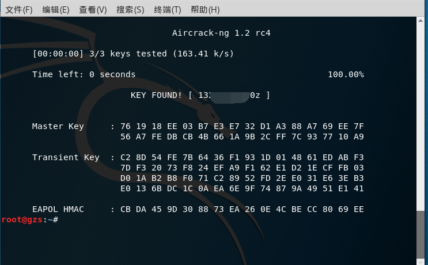This screenshot has width=428, height=265.
Task: Click the "Aircrack-ng 1.2 rc4" title text
Action: pos(221,33)
